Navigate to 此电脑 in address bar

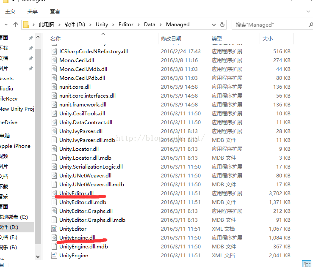click(x=47, y=25)
